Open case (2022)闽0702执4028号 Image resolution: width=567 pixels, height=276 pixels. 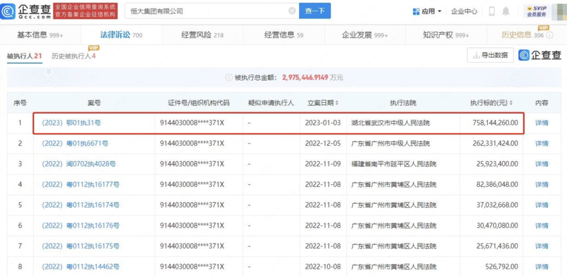click(79, 164)
